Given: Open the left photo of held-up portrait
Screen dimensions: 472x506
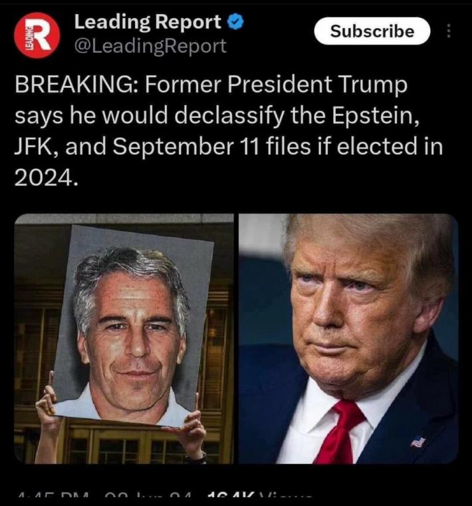Looking at the screenshot, I should click(124, 338).
